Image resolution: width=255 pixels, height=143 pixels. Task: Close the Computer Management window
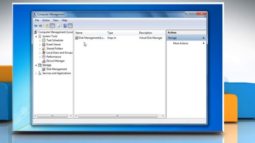202,14
